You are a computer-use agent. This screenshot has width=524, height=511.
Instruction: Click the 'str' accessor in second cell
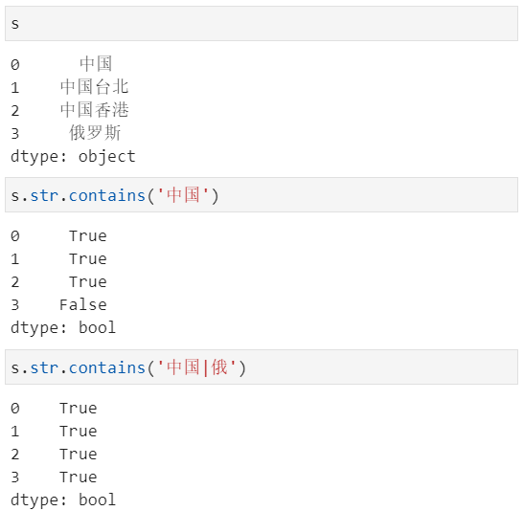(44, 195)
